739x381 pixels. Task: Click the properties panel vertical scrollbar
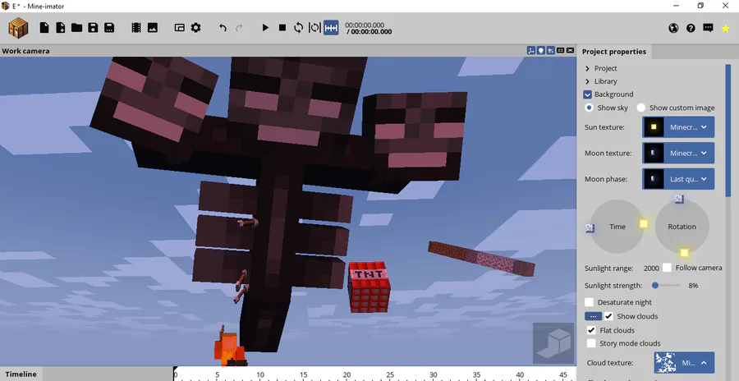pos(728,130)
